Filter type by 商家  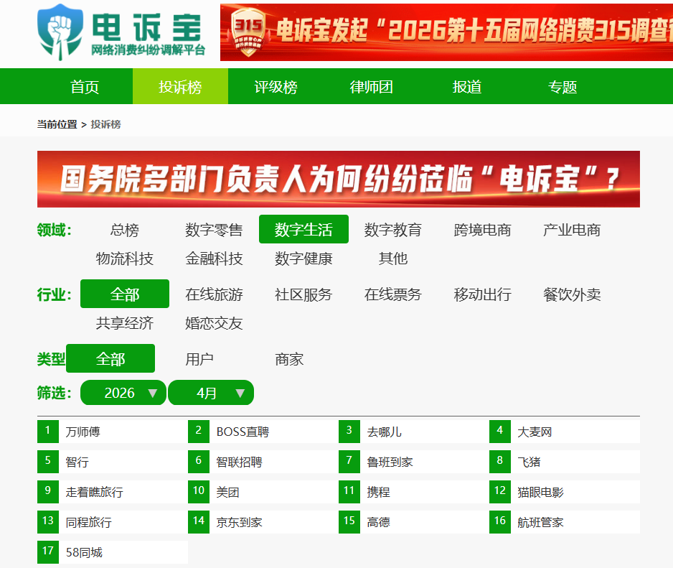click(x=289, y=358)
